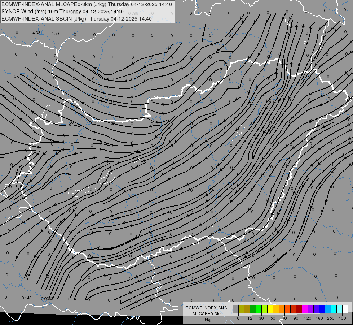The width and height of the screenshot is (353, 325).
Task: Click the legend tick label 120
Action: pos(308,318)
